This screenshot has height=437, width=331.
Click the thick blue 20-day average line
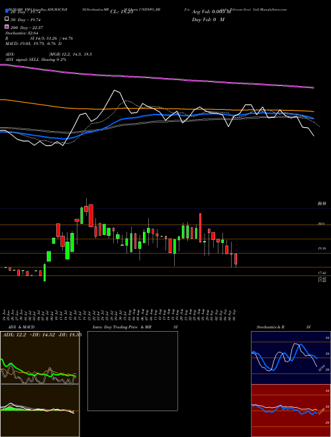156,115
